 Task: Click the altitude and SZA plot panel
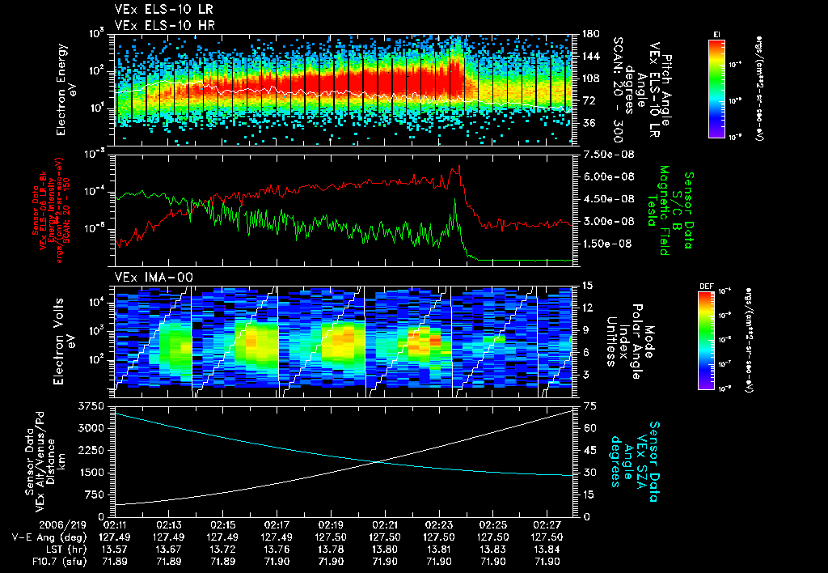point(343,461)
